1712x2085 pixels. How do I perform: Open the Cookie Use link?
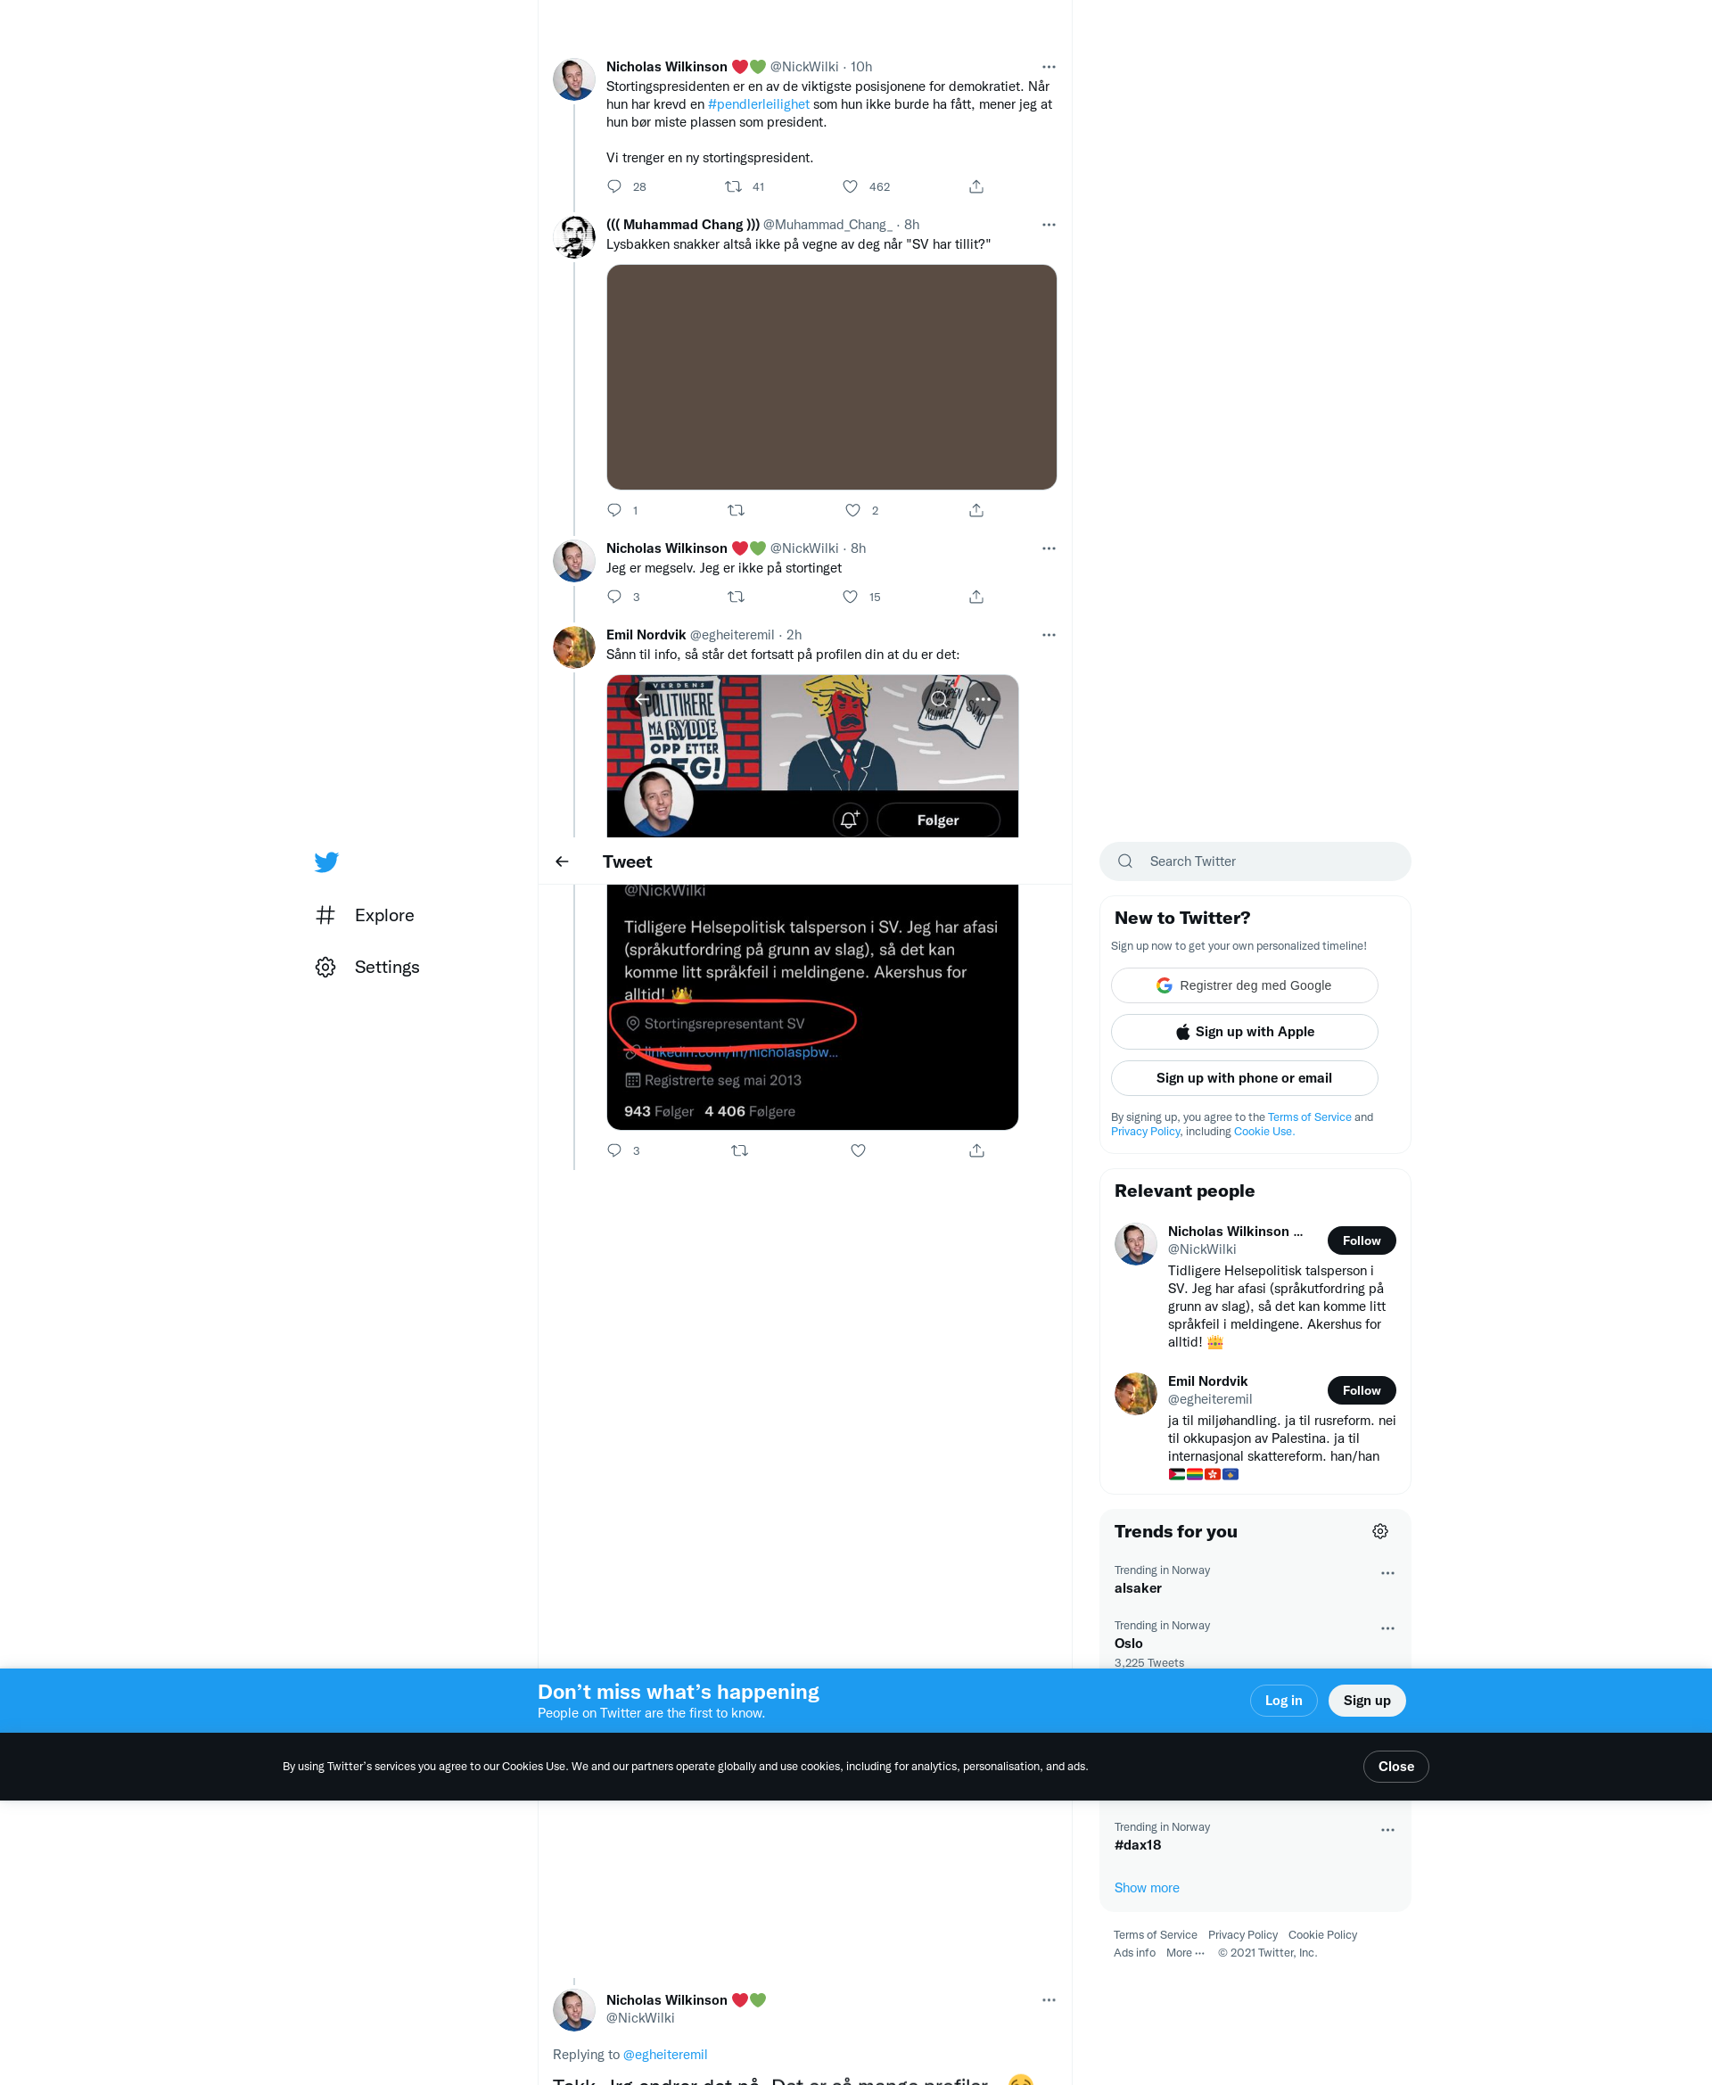click(1263, 1132)
